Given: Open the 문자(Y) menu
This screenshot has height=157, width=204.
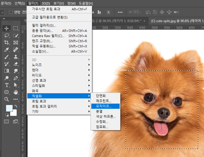Looking at the screenshot, I should pos(6,3).
